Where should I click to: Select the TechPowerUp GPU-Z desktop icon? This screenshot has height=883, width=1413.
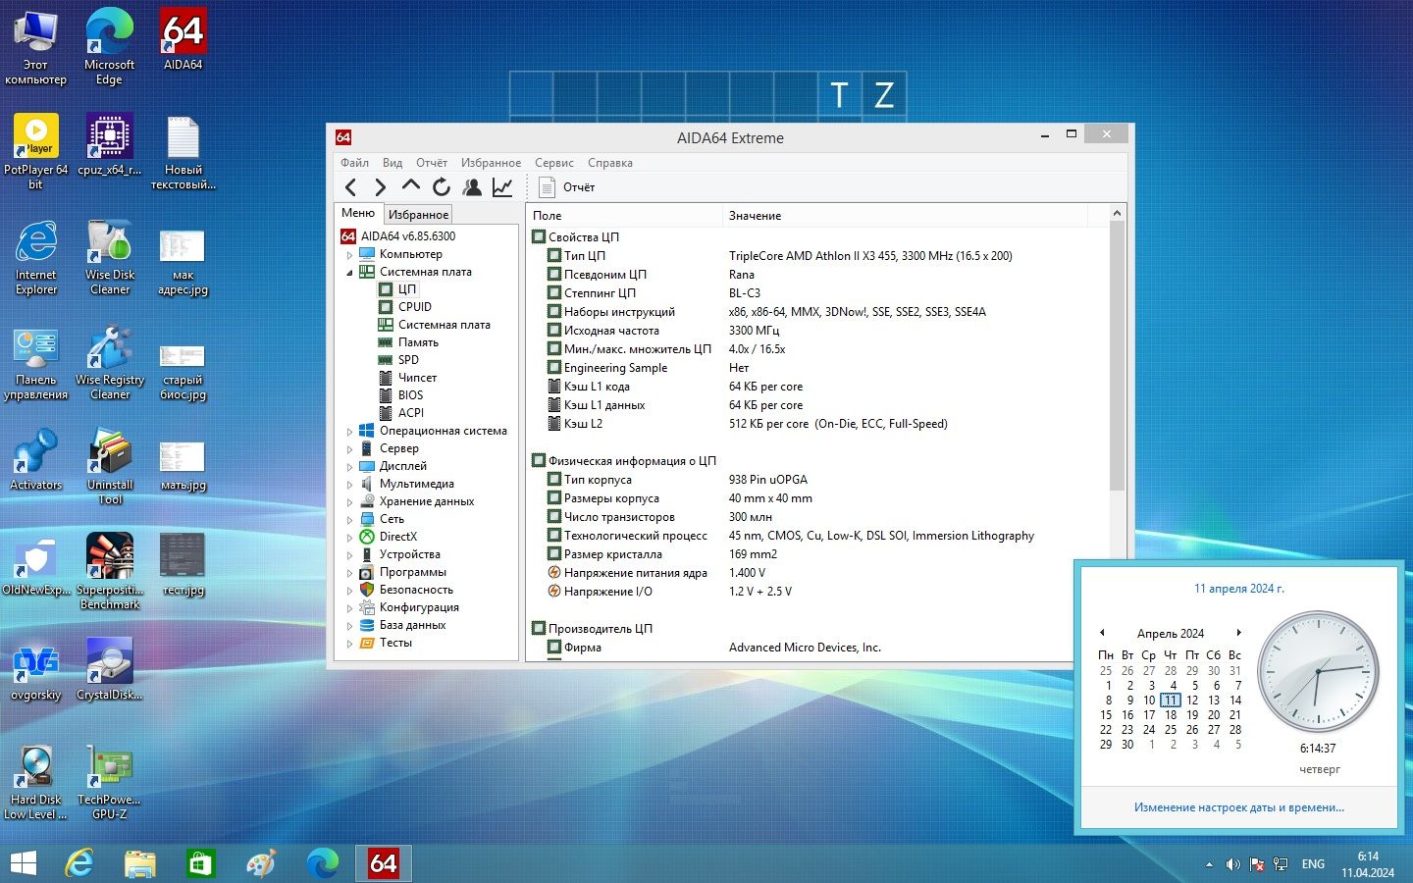pyautogui.click(x=109, y=782)
